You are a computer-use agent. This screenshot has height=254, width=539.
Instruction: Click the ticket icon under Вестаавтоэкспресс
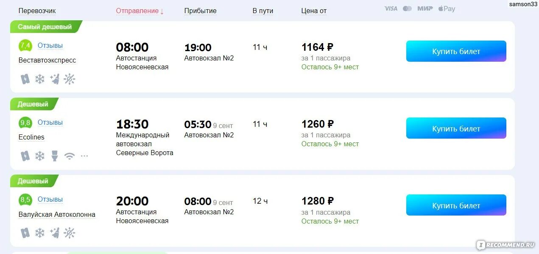25,79
